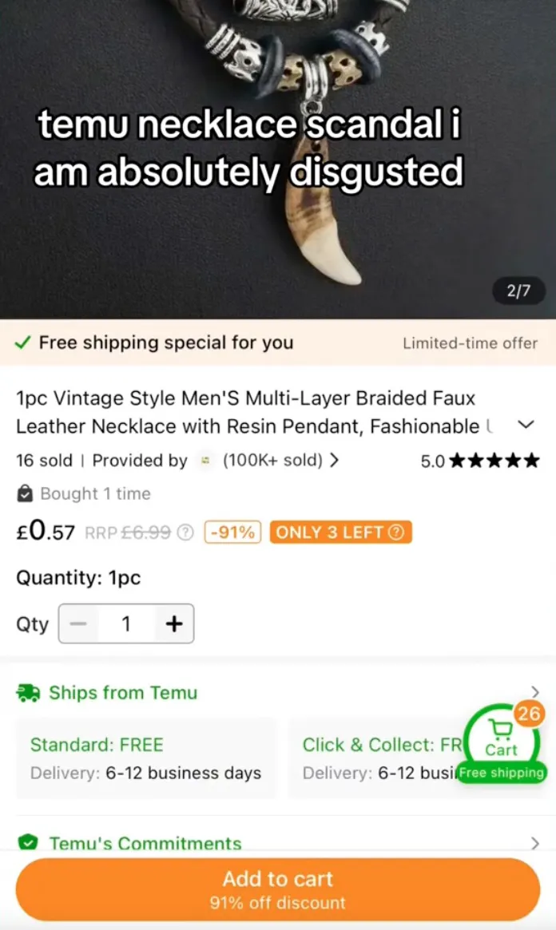Tap the Bought 1 time bag icon
Viewport: 556px width, 930px height.
click(25, 493)
